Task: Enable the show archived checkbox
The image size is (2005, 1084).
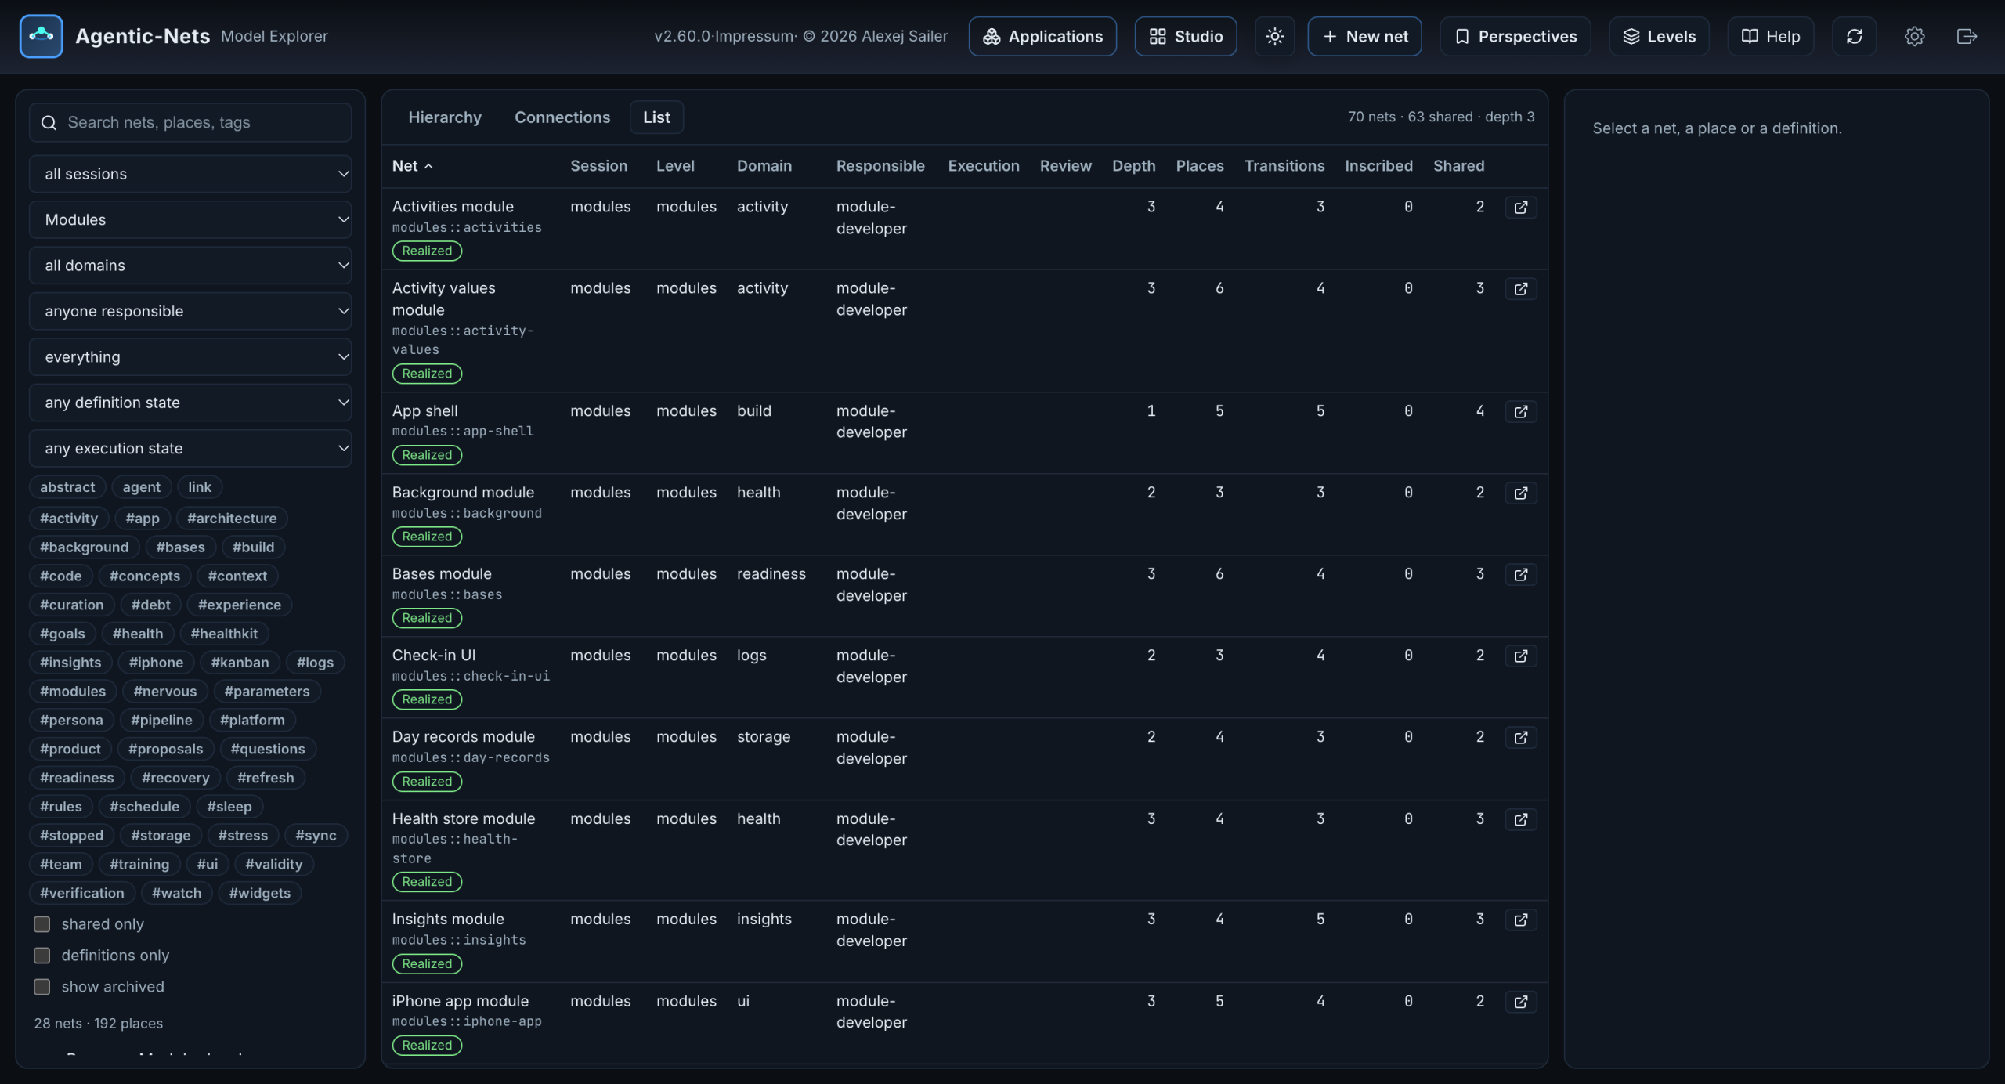Action: click(x=42, y=987)
